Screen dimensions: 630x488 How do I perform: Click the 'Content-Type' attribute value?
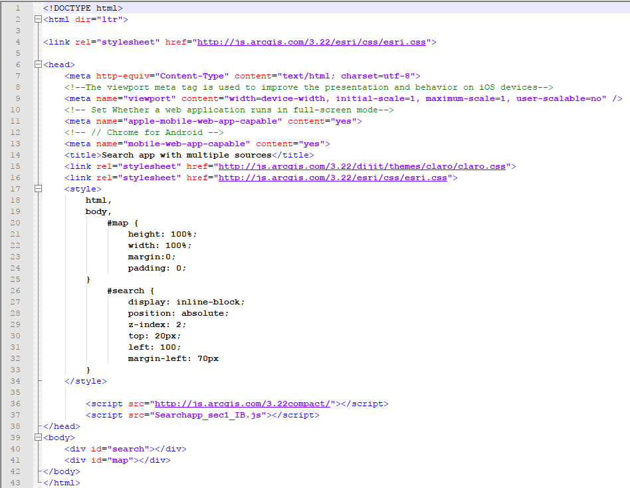[192, 76]
